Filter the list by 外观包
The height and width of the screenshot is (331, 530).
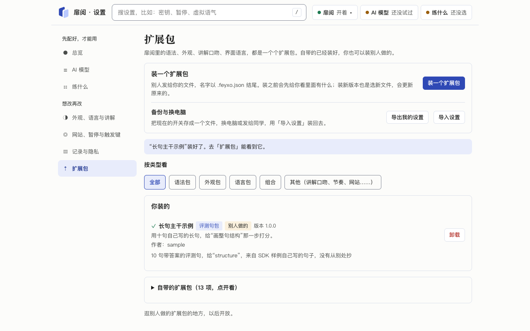click(x=212, y=182)
